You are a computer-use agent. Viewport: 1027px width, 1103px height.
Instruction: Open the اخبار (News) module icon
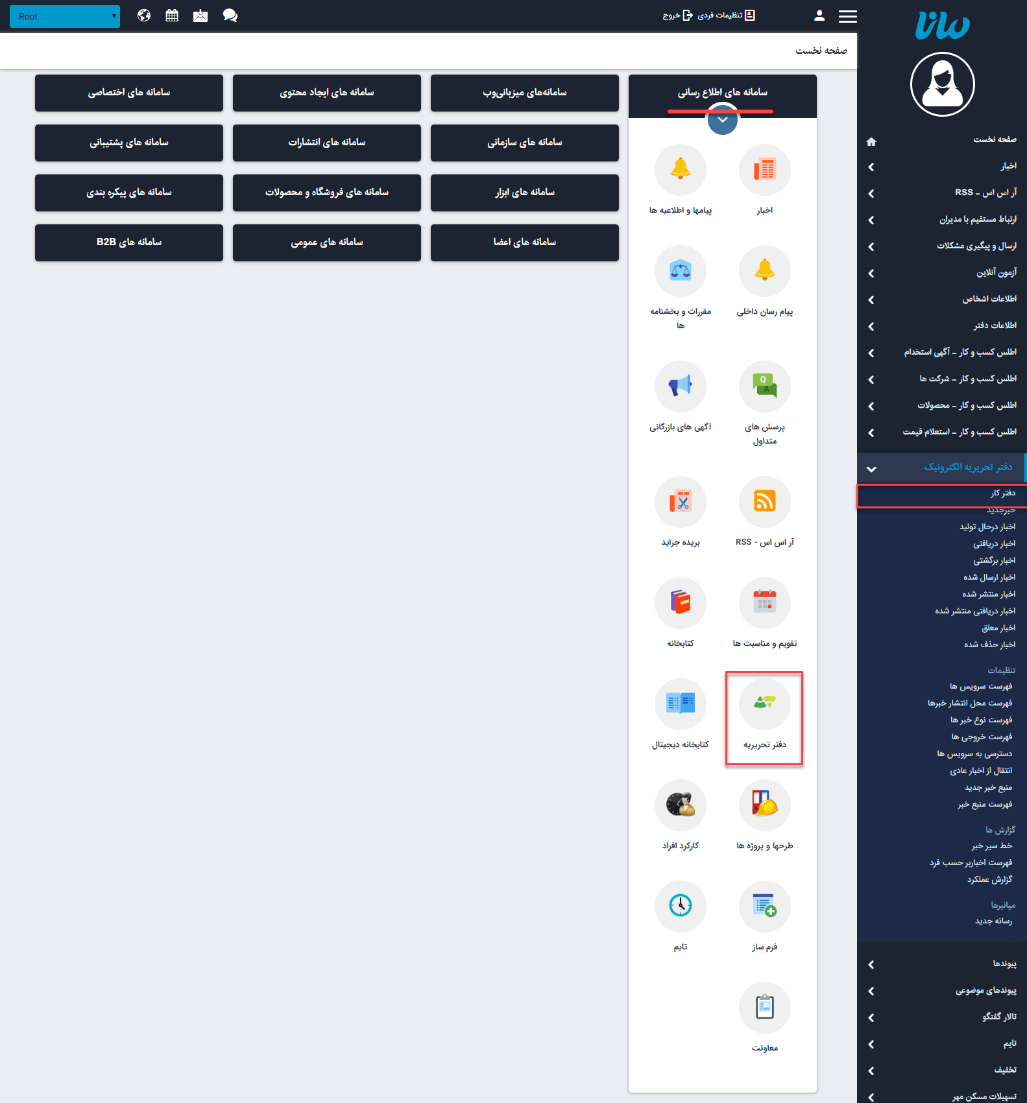click(764, 170)
